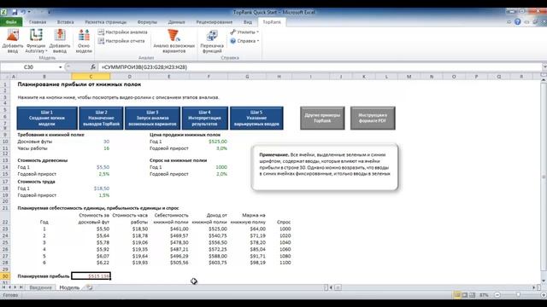Screen dimensions: 547x307
Task: Click the first sheet navigation arrow
Action: [3, 287]
